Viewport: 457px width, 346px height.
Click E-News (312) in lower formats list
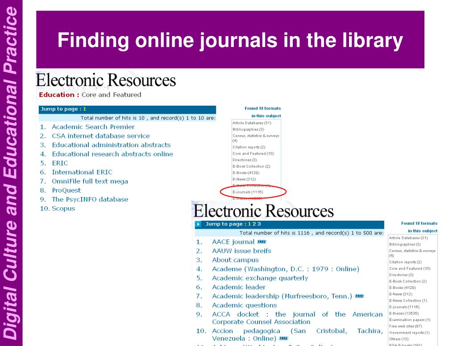point(401,294)
